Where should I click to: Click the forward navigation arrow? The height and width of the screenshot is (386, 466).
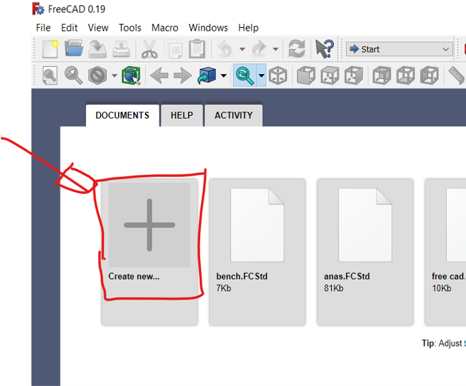pyautogui.click(x=183, y=76)
